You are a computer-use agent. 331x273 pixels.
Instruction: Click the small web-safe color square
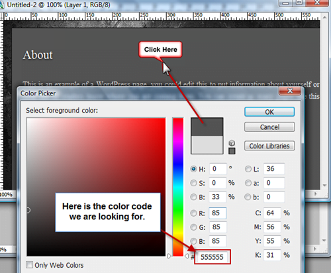[x=232, y=151]
